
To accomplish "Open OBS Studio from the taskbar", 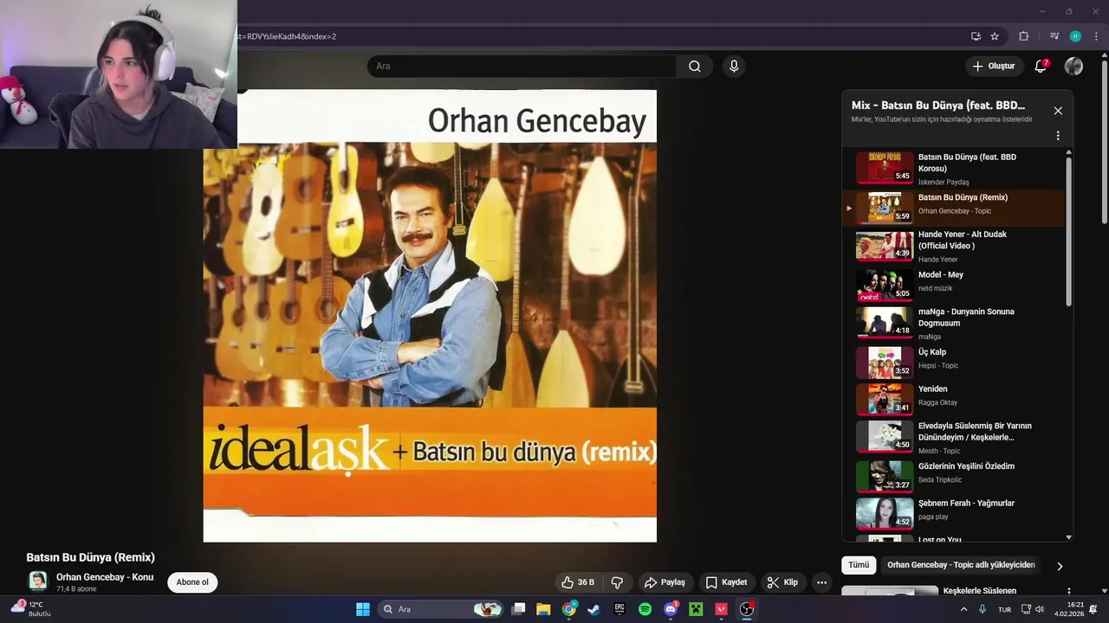I will (x=747, y=609).
